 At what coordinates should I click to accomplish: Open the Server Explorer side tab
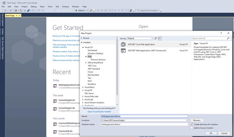pos(3,20)
